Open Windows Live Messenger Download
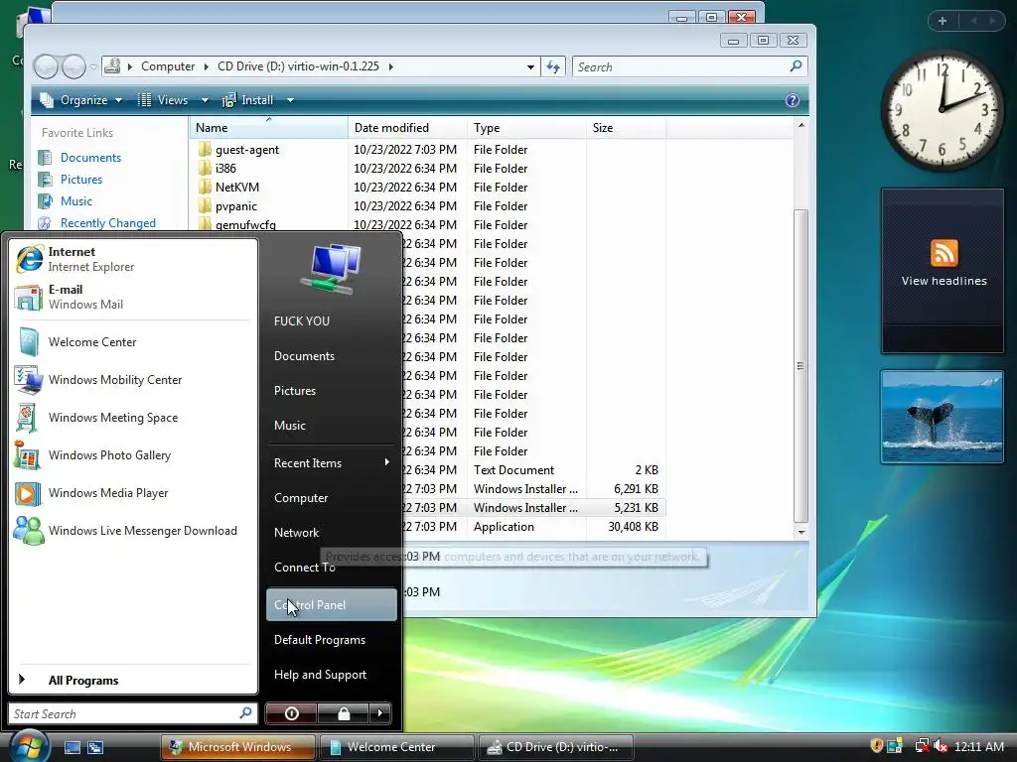1017x762 pixels. [x=133, y=531]
